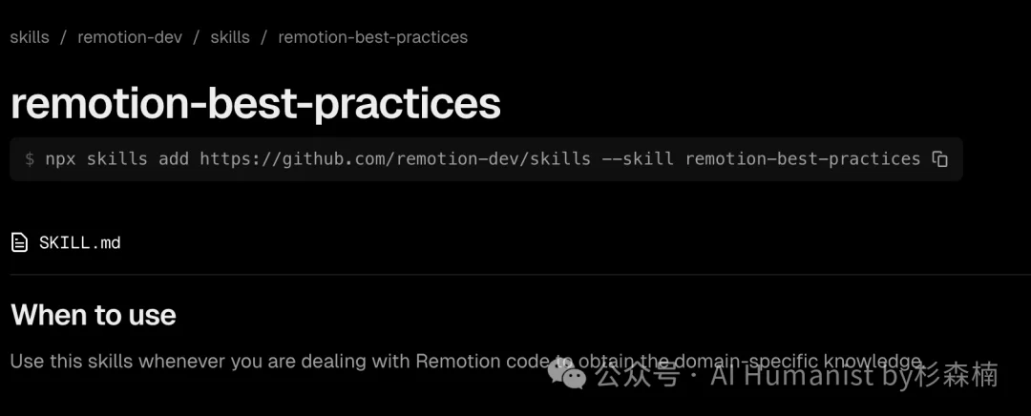Select the skills breadcrumb after remotion-dev
This screenshot has height=416, width=1031.
tap(229, 38)
